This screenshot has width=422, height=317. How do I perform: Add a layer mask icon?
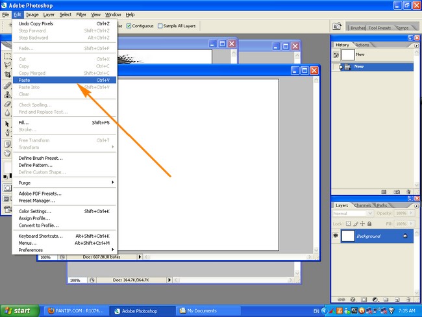[364, 299]
